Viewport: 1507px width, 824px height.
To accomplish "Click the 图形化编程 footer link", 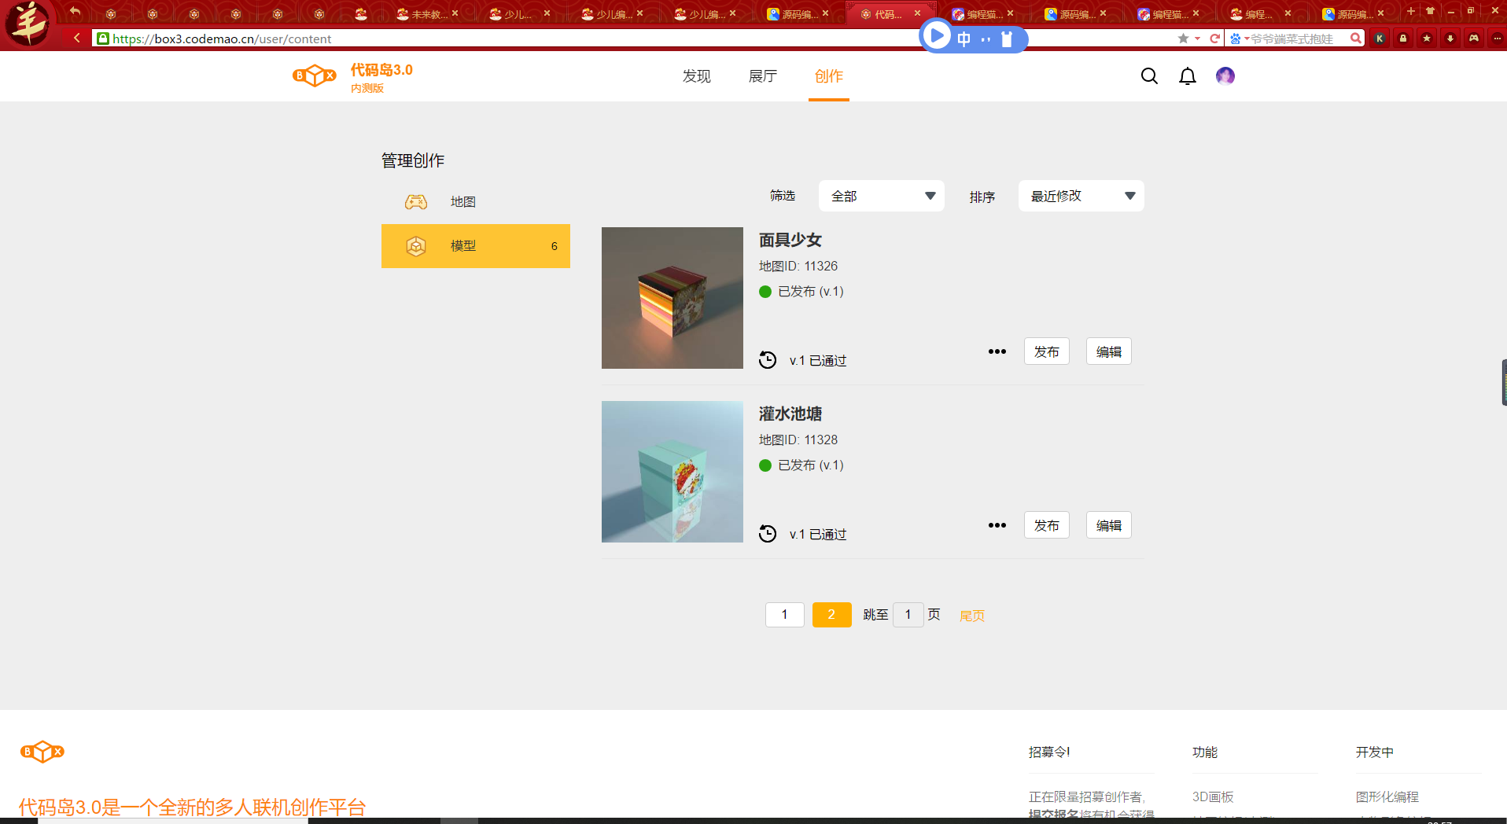I will click(x=1387, y=797).
